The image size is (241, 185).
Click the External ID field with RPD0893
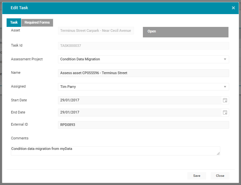[x=143, y=125]
